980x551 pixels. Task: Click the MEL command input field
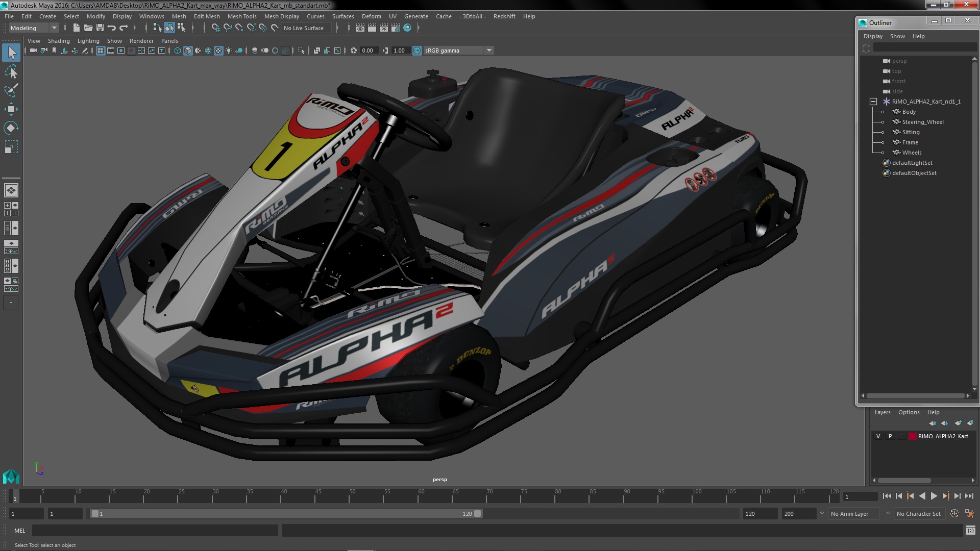(155, 531)
